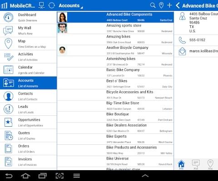
Task: Open My Wall What's New
Action: pos(29,30)
